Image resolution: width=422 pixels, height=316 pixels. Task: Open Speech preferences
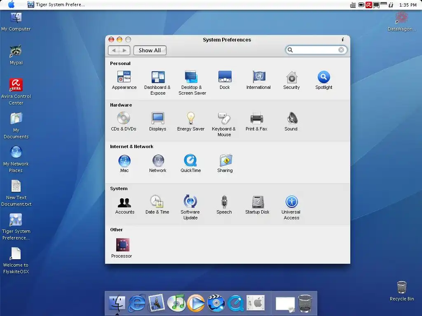tap(224, 205)
